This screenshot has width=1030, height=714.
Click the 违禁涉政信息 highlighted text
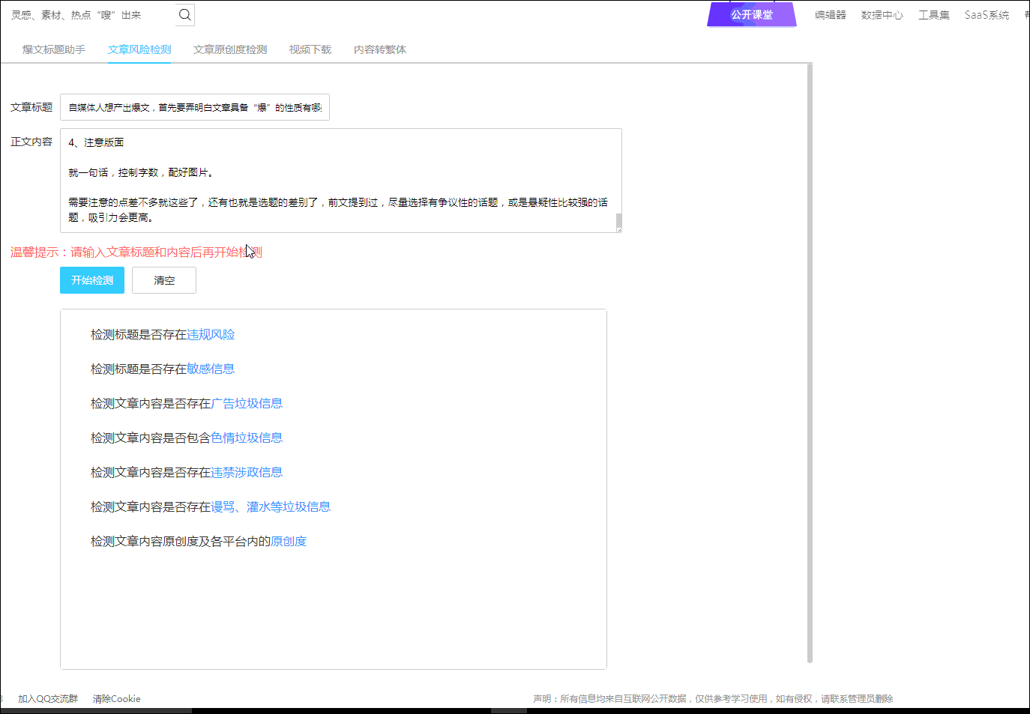[247, 472]
